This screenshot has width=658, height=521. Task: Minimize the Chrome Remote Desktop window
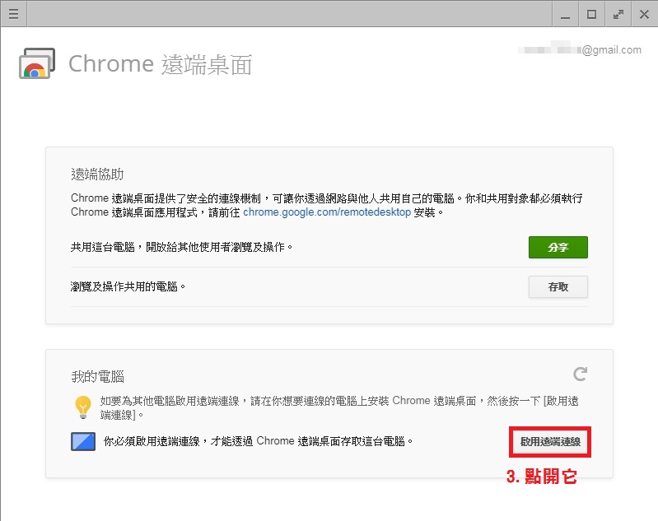[x=564, y=14]
